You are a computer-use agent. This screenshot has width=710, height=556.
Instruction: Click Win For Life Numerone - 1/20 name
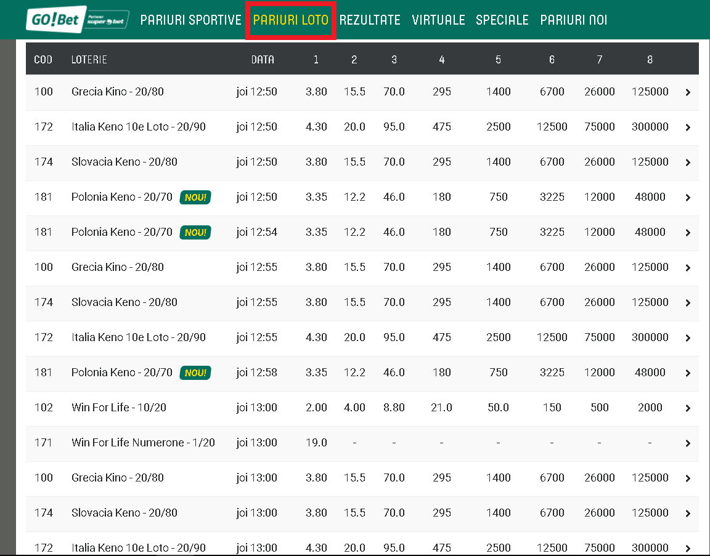143,443
